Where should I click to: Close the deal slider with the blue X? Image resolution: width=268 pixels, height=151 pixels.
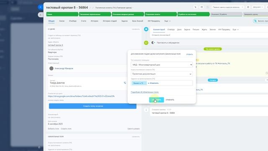click(40, 7)
